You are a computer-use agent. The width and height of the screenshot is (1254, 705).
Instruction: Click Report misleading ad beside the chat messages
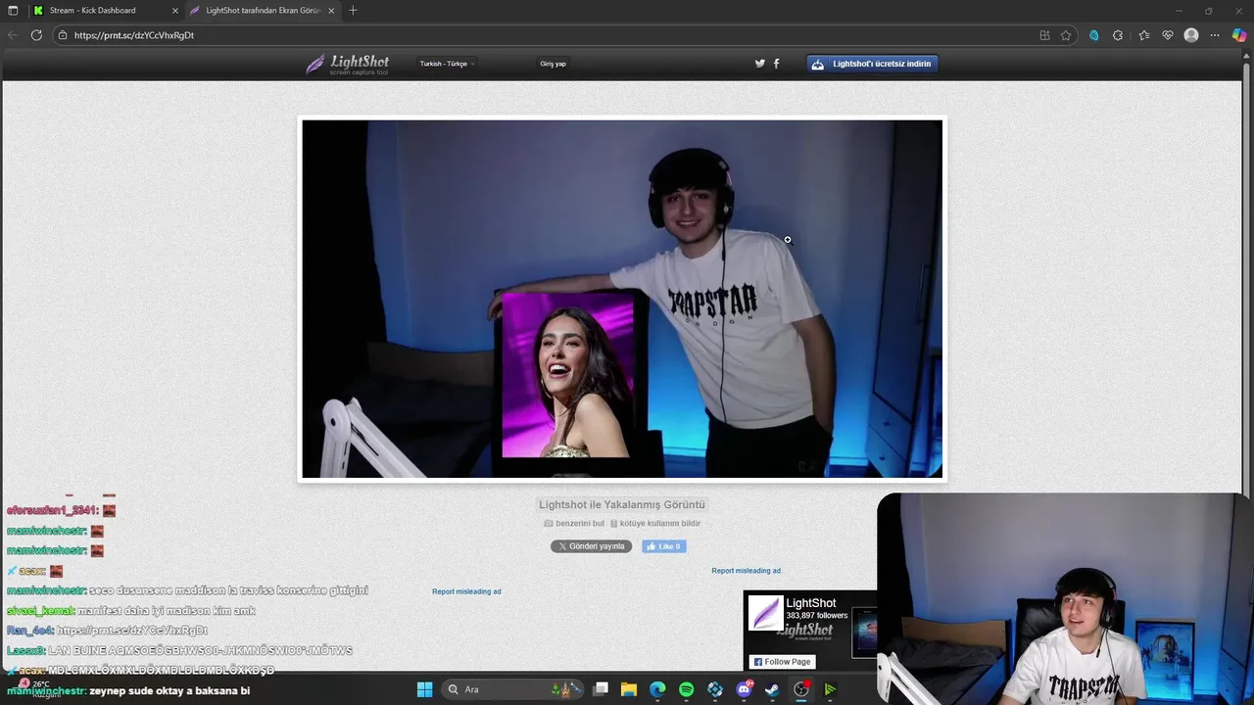(466, 591)
